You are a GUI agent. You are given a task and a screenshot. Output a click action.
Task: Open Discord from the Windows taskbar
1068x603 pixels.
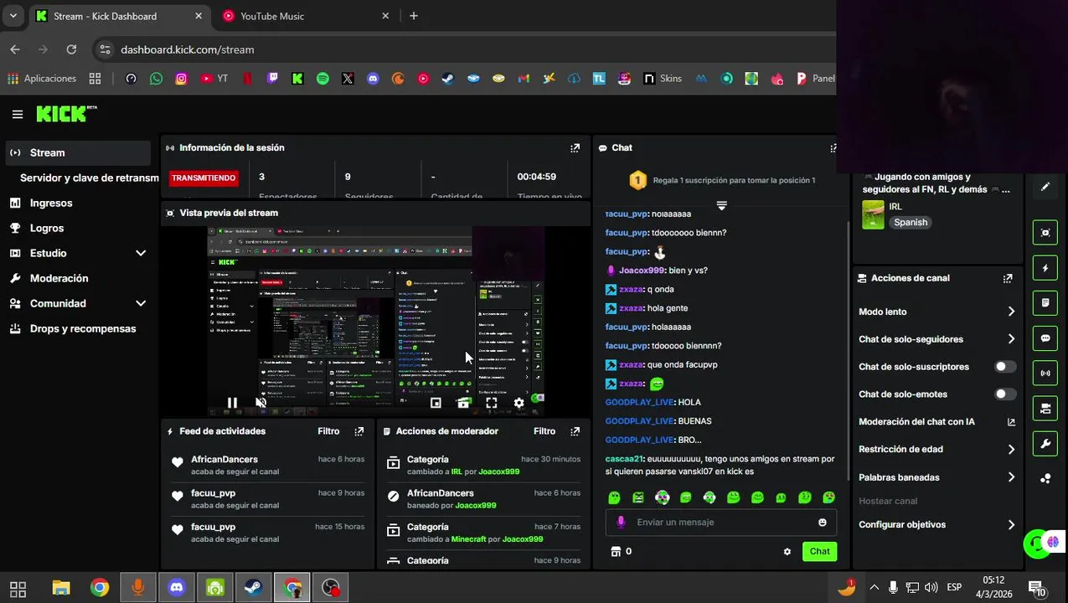[177, 588]
